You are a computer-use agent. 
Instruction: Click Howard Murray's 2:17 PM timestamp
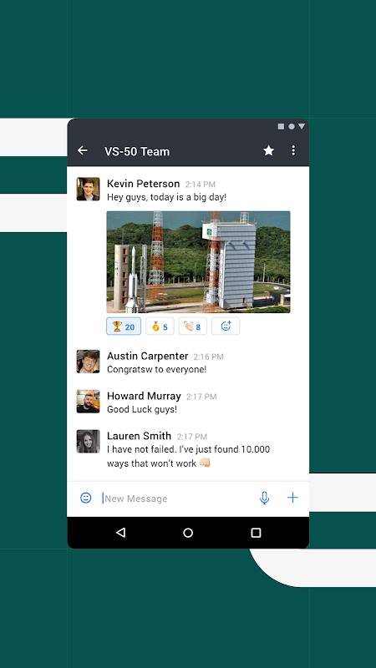(x=201, y=397)
